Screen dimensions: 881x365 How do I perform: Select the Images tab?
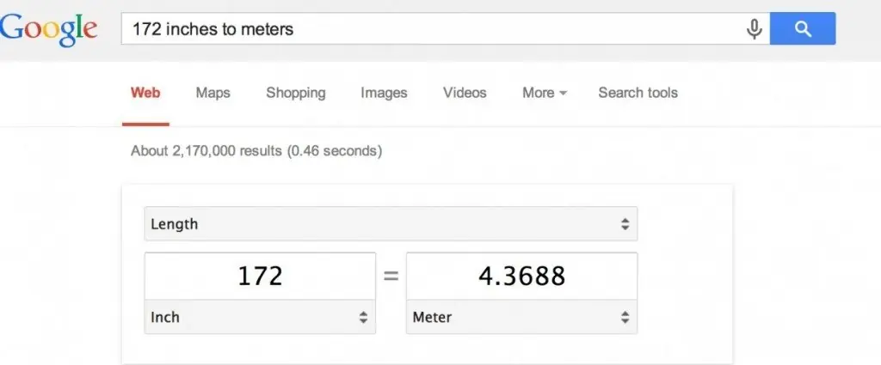[x=384, y=93]
